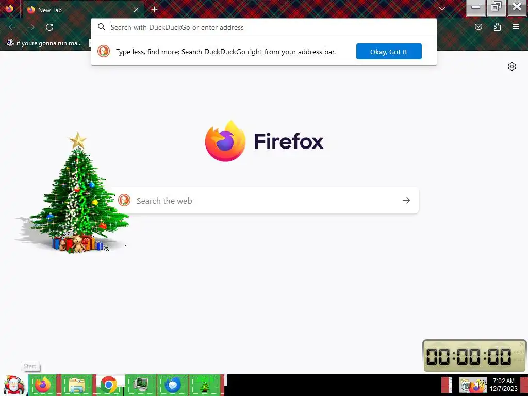Click the 00:00:00 timer display
Image resolution: width=528 pixels, height=396 pixels.
pos(469,356)
